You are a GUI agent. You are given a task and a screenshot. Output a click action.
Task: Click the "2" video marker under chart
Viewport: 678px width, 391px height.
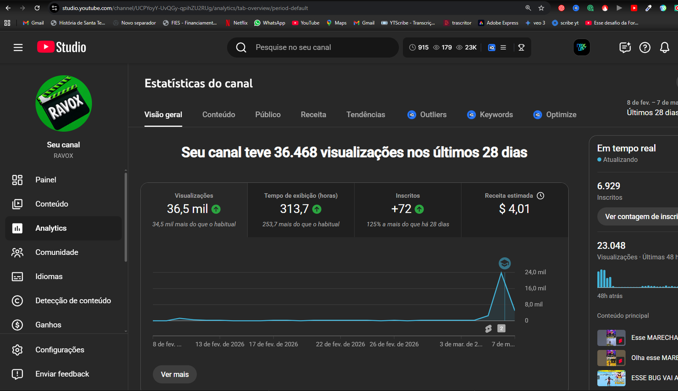[x=501, y=328]
